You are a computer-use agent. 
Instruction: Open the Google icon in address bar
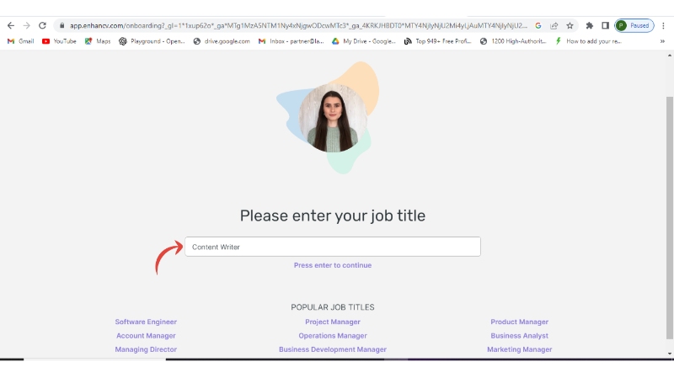click(538, 26)
